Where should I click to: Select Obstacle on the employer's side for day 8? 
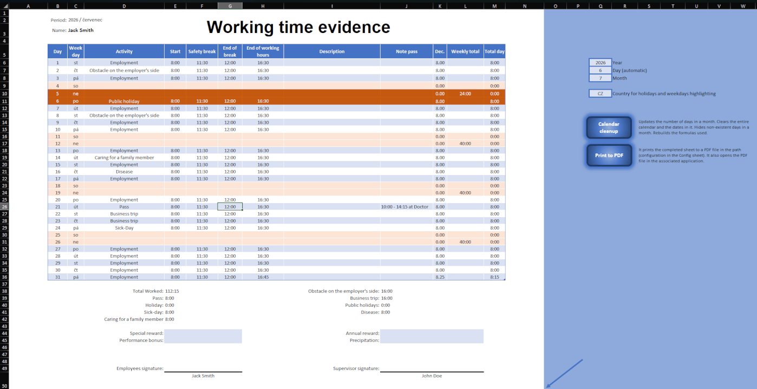(124, 116)
